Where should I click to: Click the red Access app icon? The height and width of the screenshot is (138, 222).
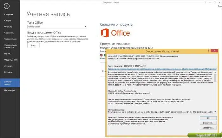pos(101,55)
